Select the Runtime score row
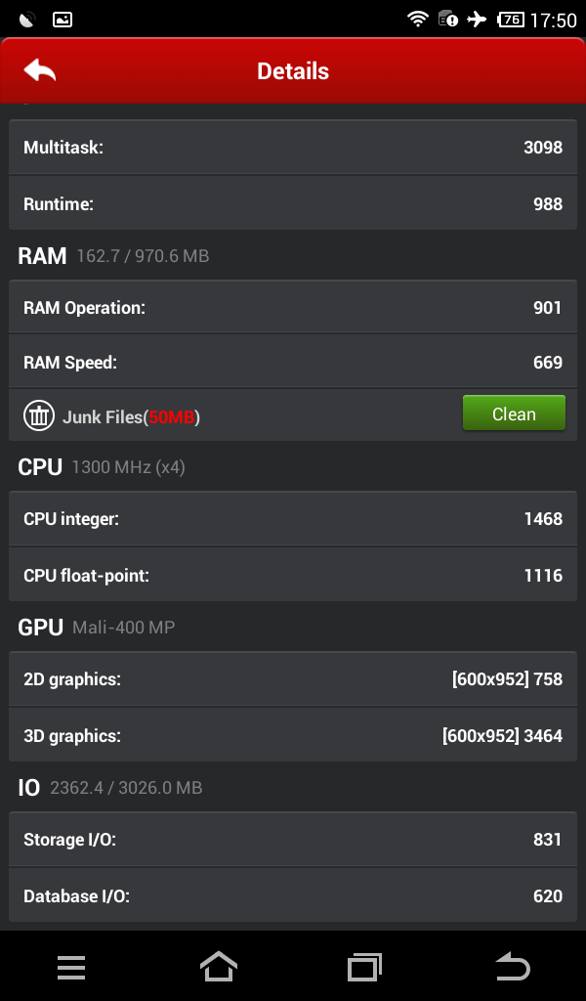This screenshot has width=586, height=1001. (293, 204)
